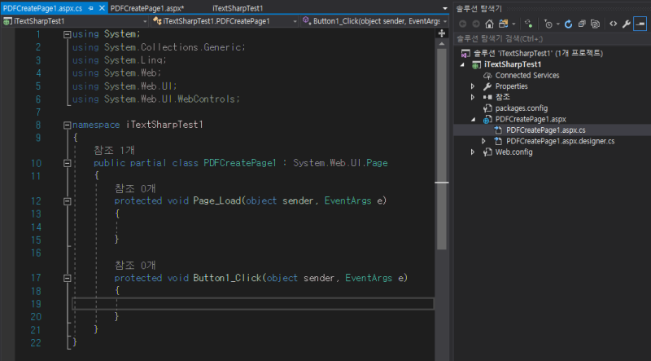Click Show All Files icon in Solution Explorer
The image size is (651, 361).
pos(595,23)
